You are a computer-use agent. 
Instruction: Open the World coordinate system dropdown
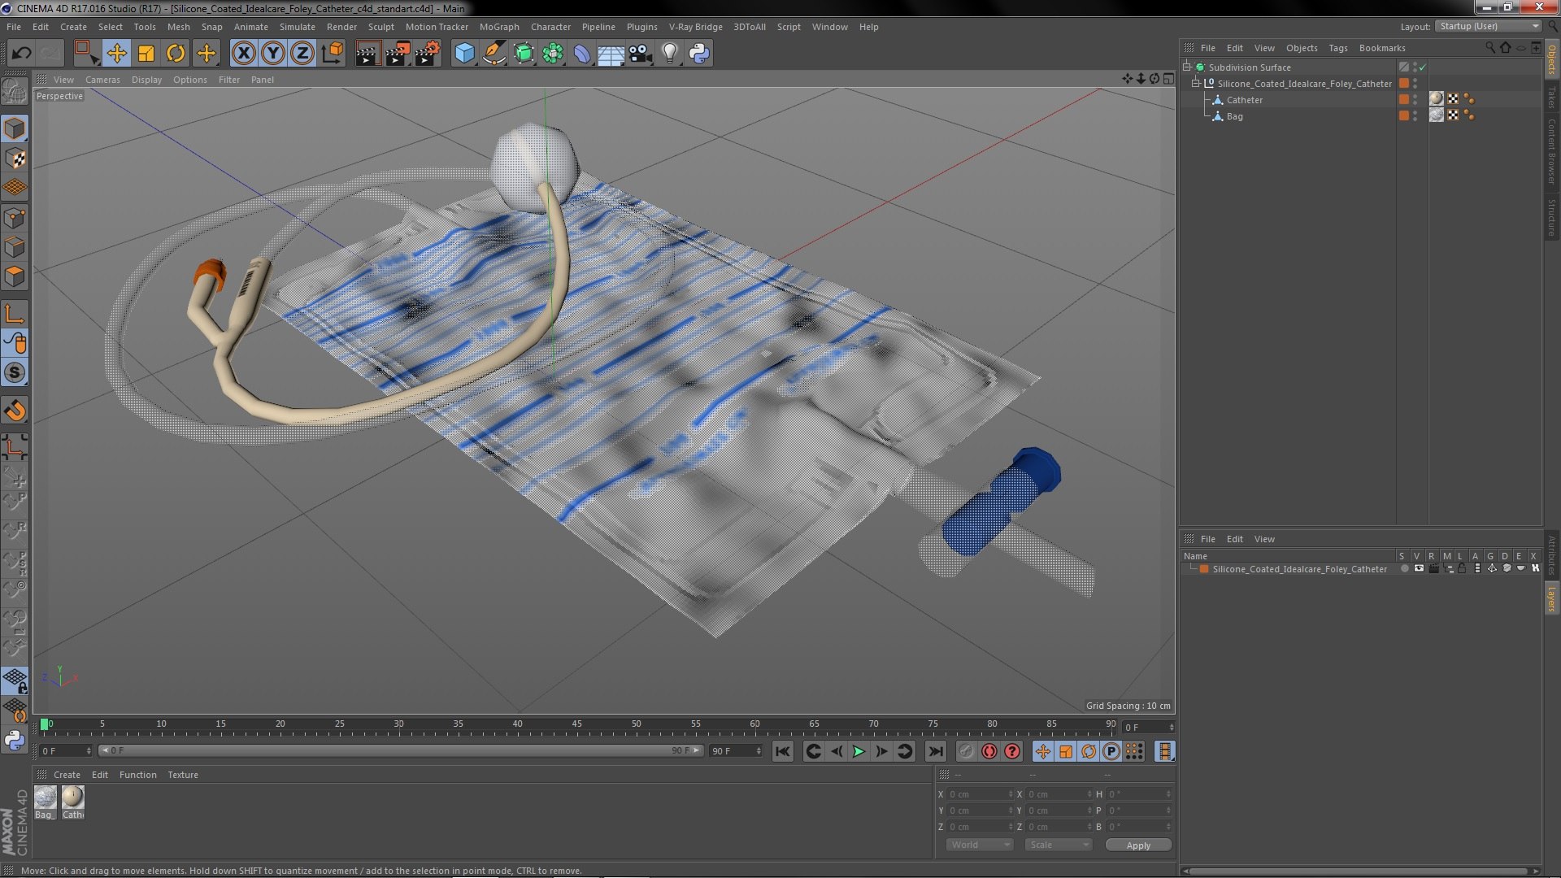click(x=980, y=845)
